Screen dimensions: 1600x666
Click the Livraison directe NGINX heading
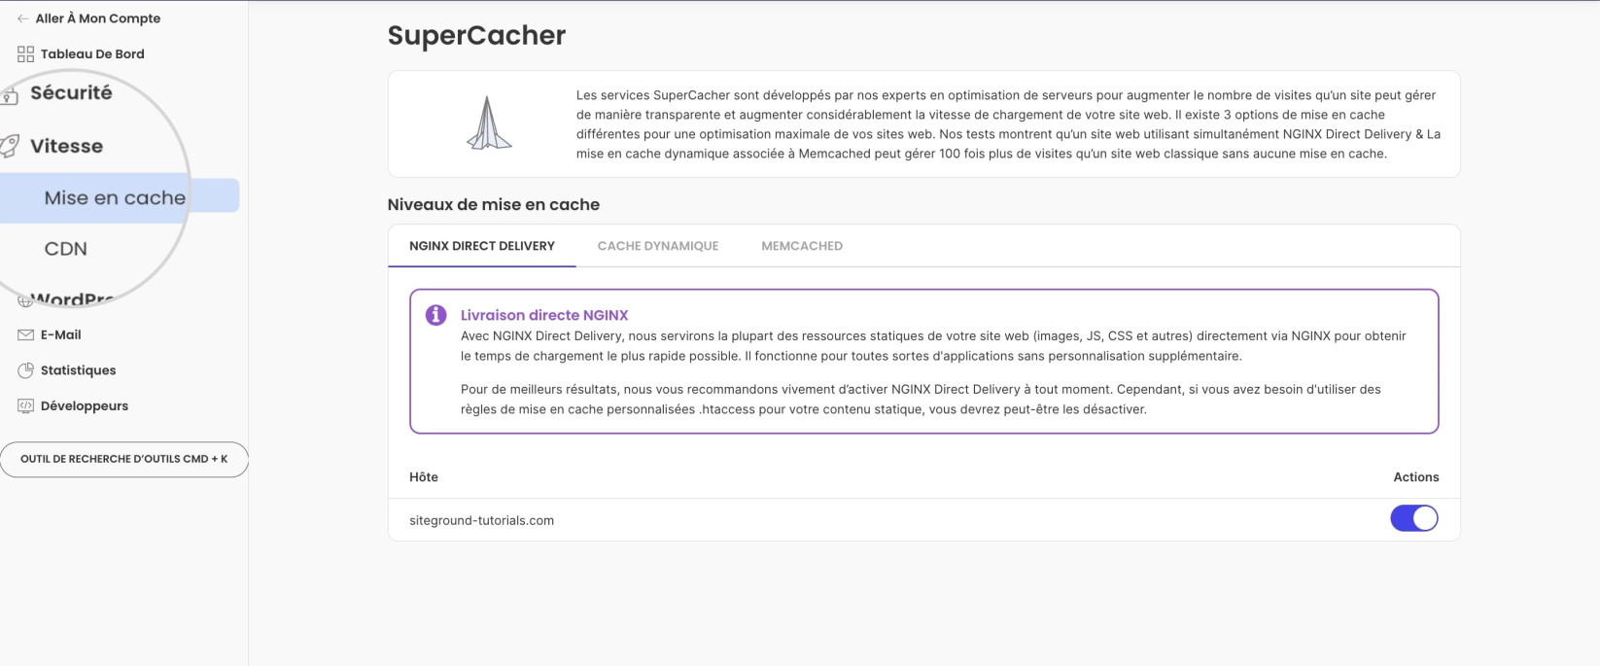[544, 315]
